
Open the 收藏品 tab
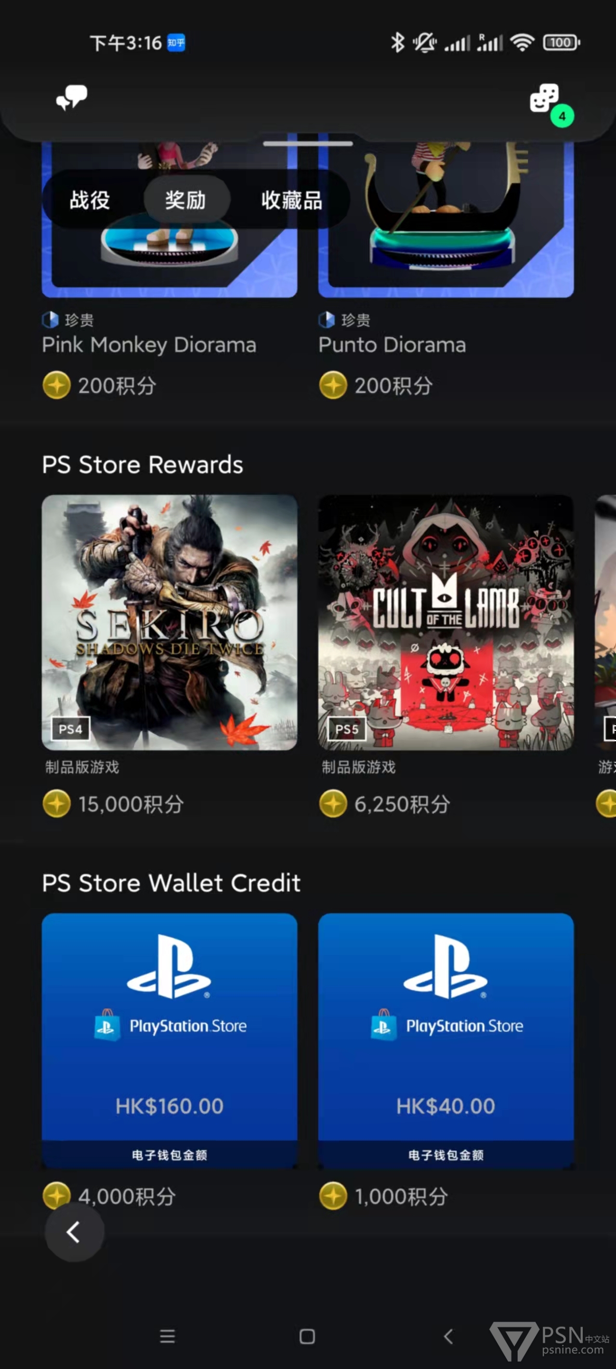(x=291, y=200)
